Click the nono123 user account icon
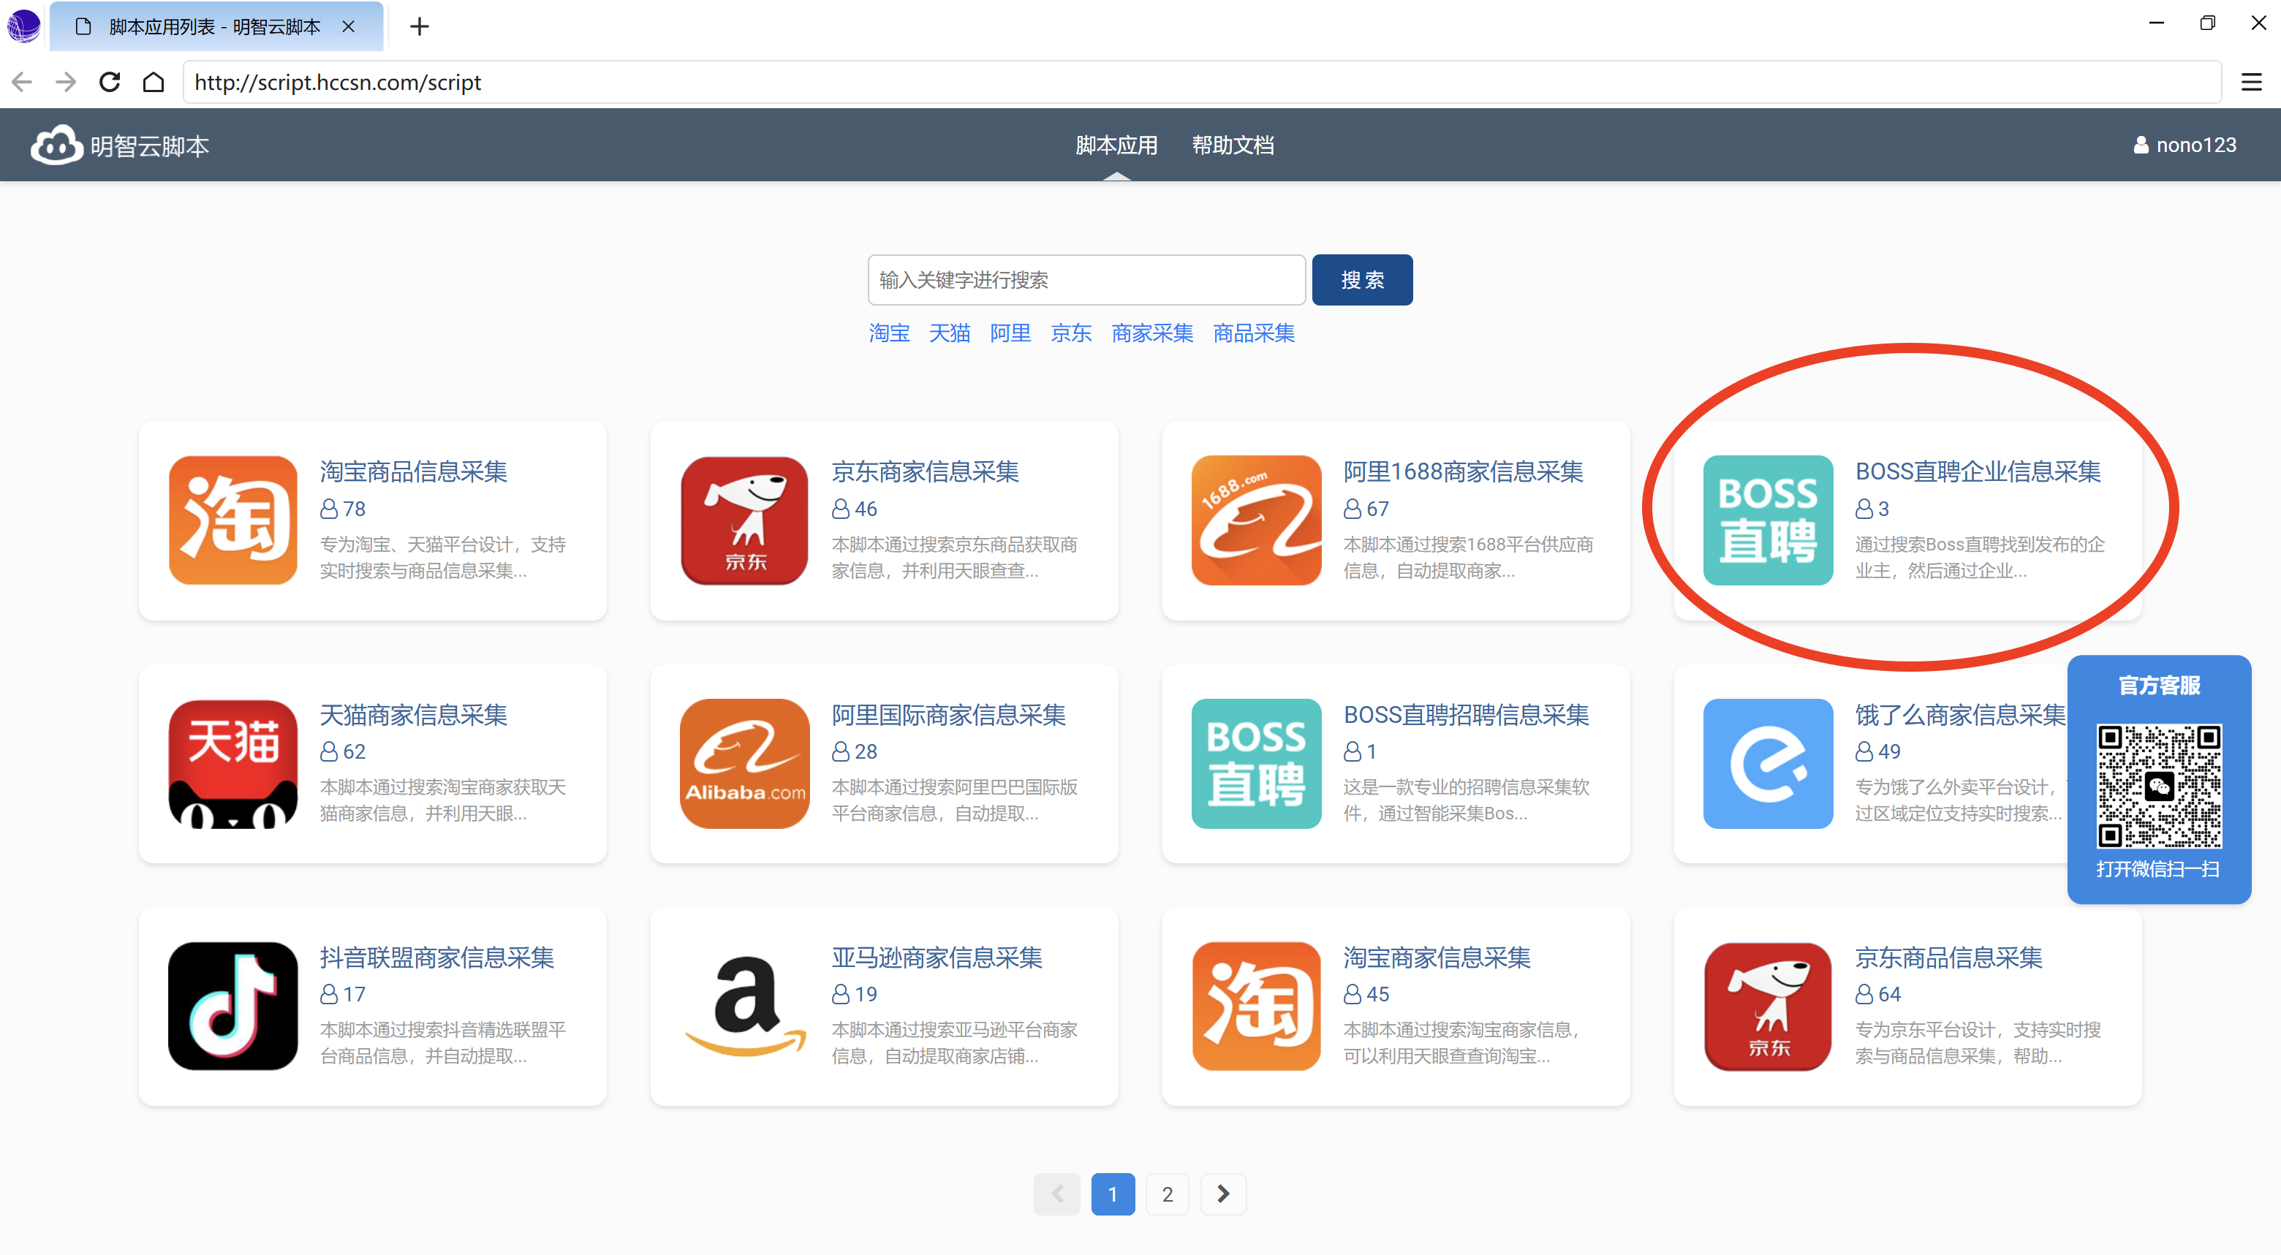Screen dimensions: 2281x1255 click(2140, 145)
